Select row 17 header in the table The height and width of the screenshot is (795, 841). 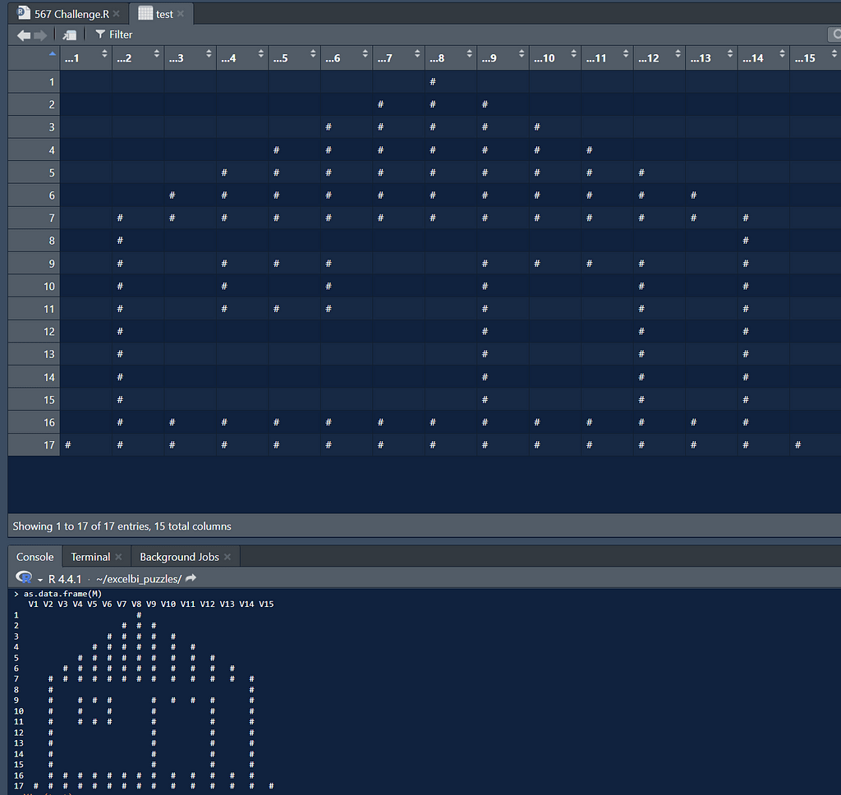(x=34, y=445)
